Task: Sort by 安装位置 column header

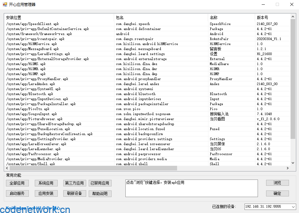Action: point(60,18)
